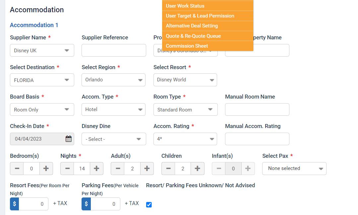Open the Supplier Name dropdown
358x215 pixels.
point(42,51)
